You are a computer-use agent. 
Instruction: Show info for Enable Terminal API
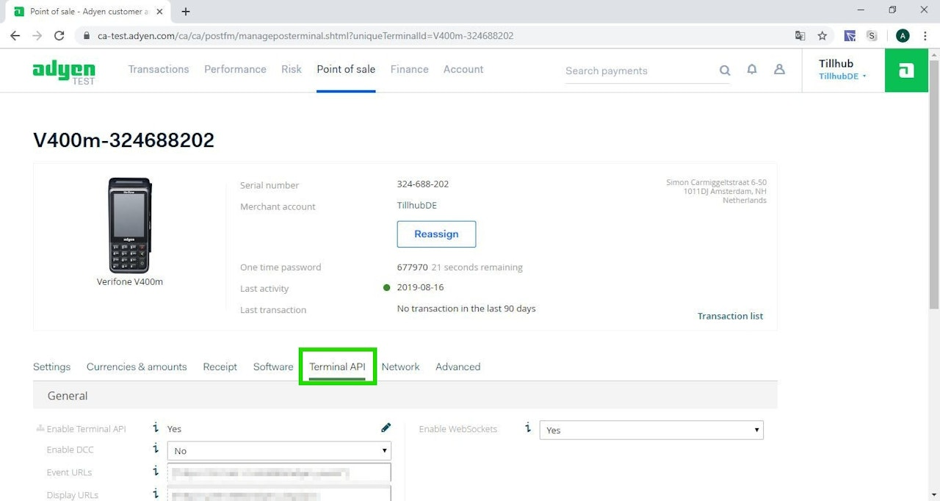pyautogui.click(x=156, y=428)
